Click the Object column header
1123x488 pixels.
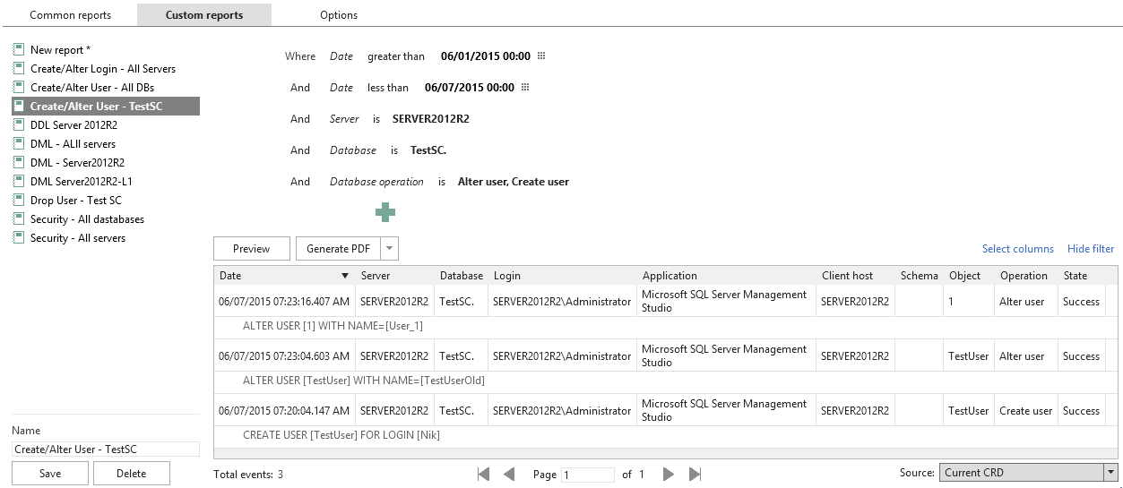click(x=969, y=276)
